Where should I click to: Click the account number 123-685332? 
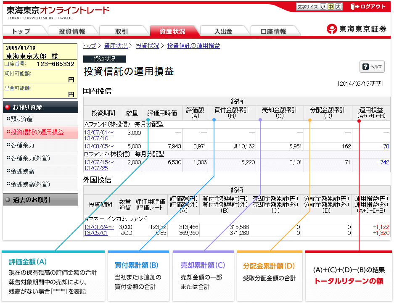click(x=56, y=64)
